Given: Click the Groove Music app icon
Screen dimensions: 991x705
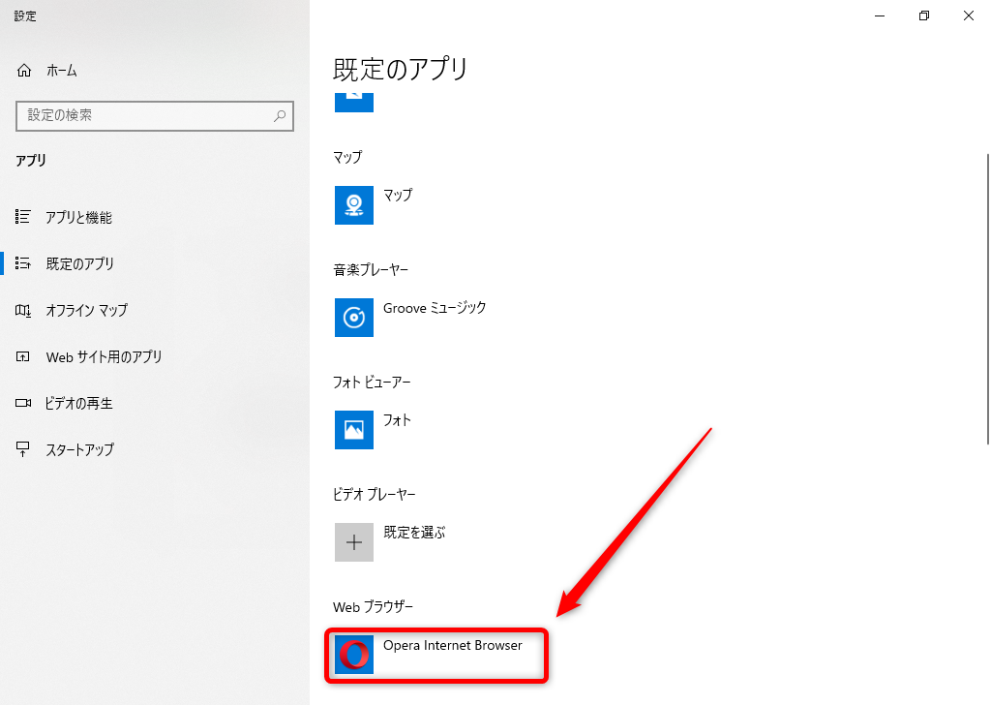Looking at the screenshot, I should coord(354,317).
